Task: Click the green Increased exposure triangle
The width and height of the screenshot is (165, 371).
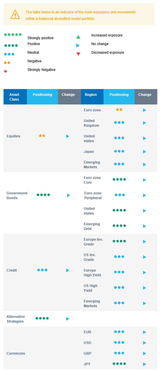Action: [78, 37]
